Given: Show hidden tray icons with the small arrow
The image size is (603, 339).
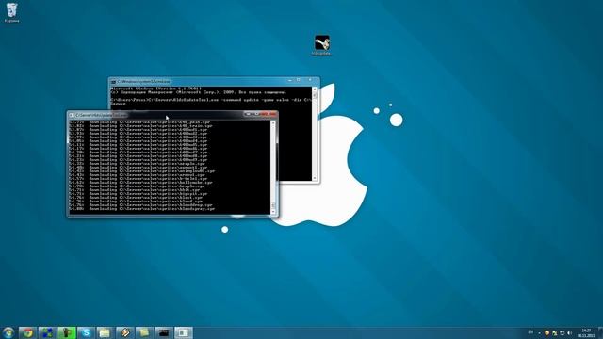Looking at the screenshot, I should pyautogui.click(x=540, y=332).
